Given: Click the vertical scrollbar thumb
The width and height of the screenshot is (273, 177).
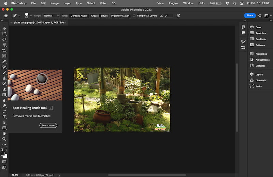Looking at the screenshot, I should (237, 98).
